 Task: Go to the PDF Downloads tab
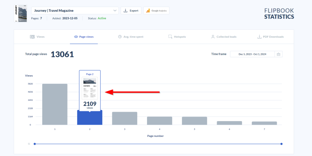point(271,37)
